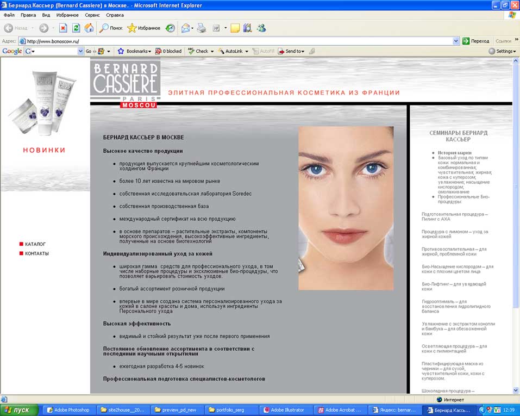Expand the address bar dropdown arrow
The height and width of the screenshot is (416, 520).
tap(456, 41)
